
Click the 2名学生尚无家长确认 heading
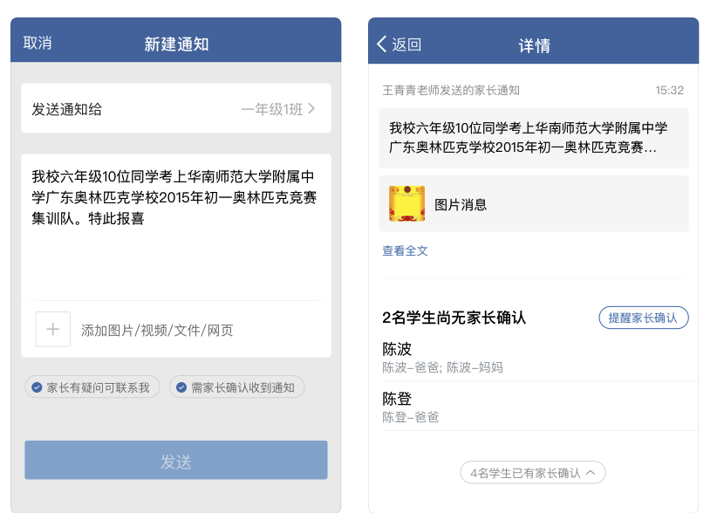point(454,318)
